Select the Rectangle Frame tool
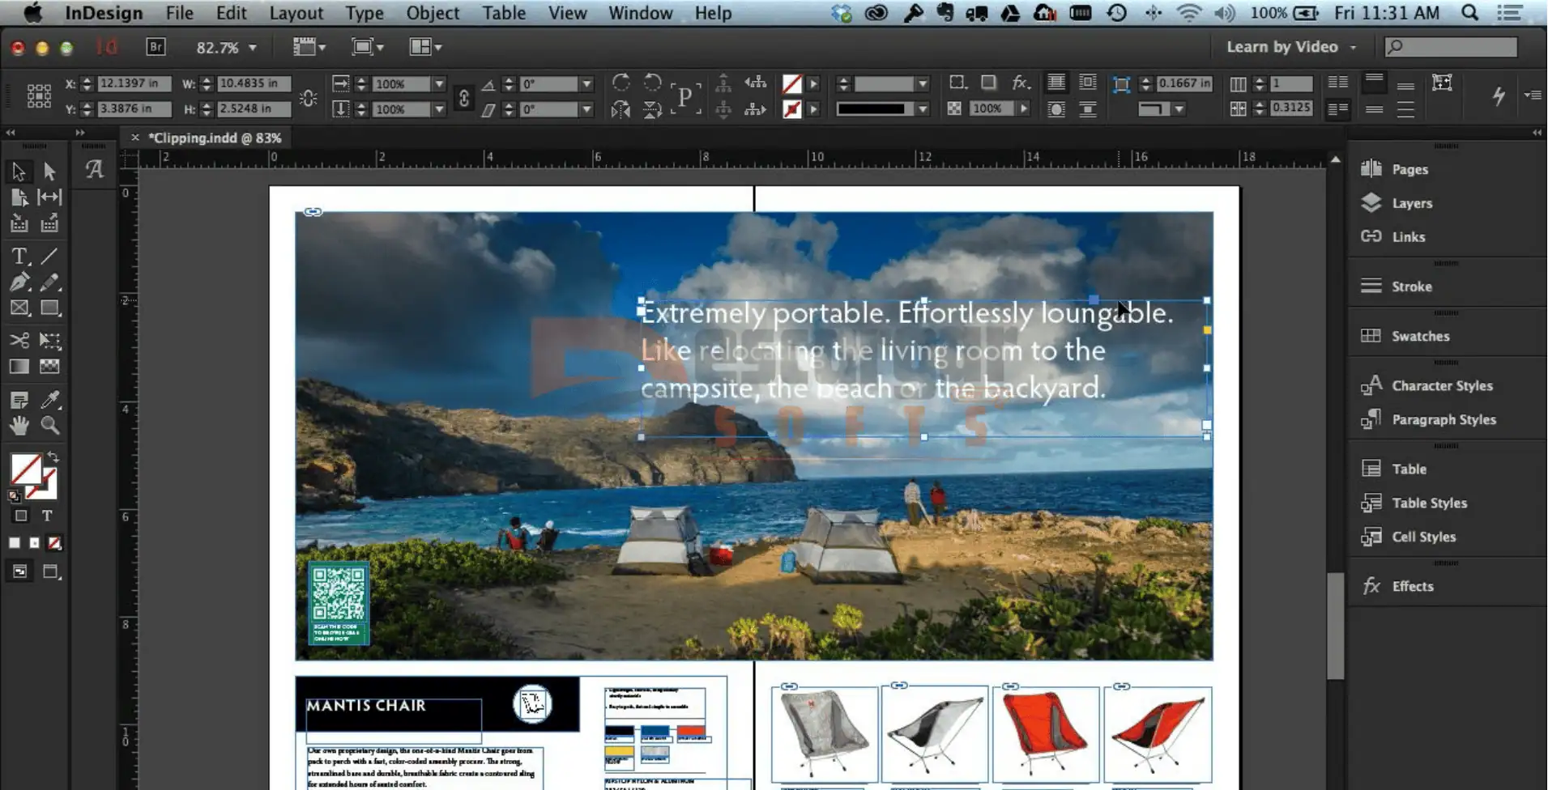This screenshot has height=790, width=1548. pyautogui.click(x=19, y=308)
